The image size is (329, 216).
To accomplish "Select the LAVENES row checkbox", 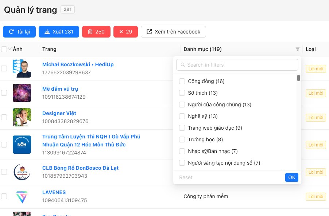I will pyautogui.click(x=4, y=196).
